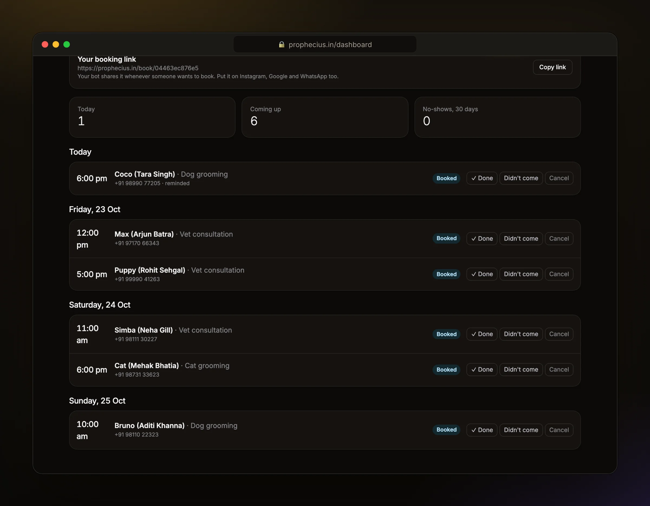Cancel Coco's dog grooming appointment
Image resolution: width=650 pixels, height=506 pixels.
pos(559,178)
